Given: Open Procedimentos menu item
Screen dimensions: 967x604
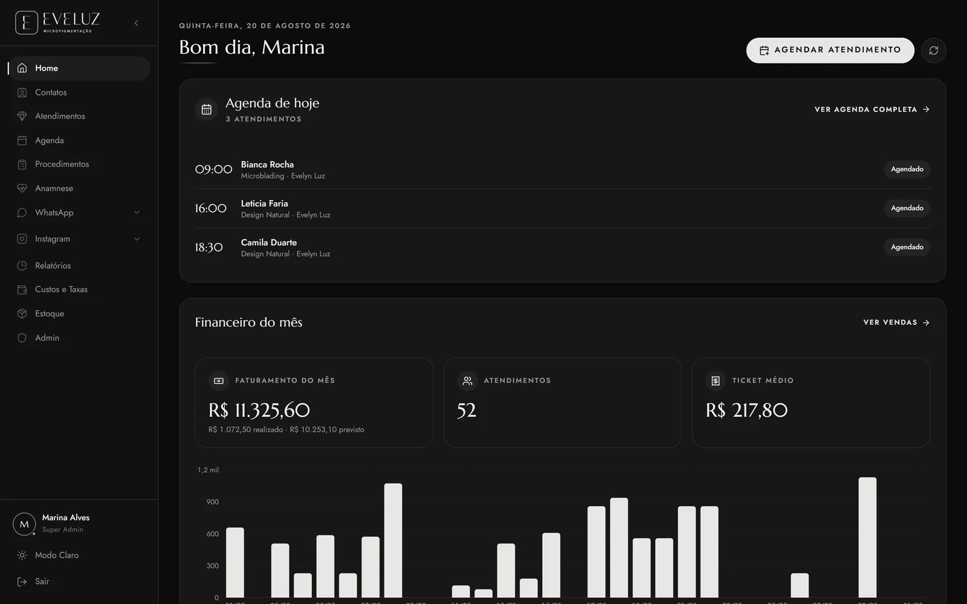Looking at the screenshot, I should point(79,164).
